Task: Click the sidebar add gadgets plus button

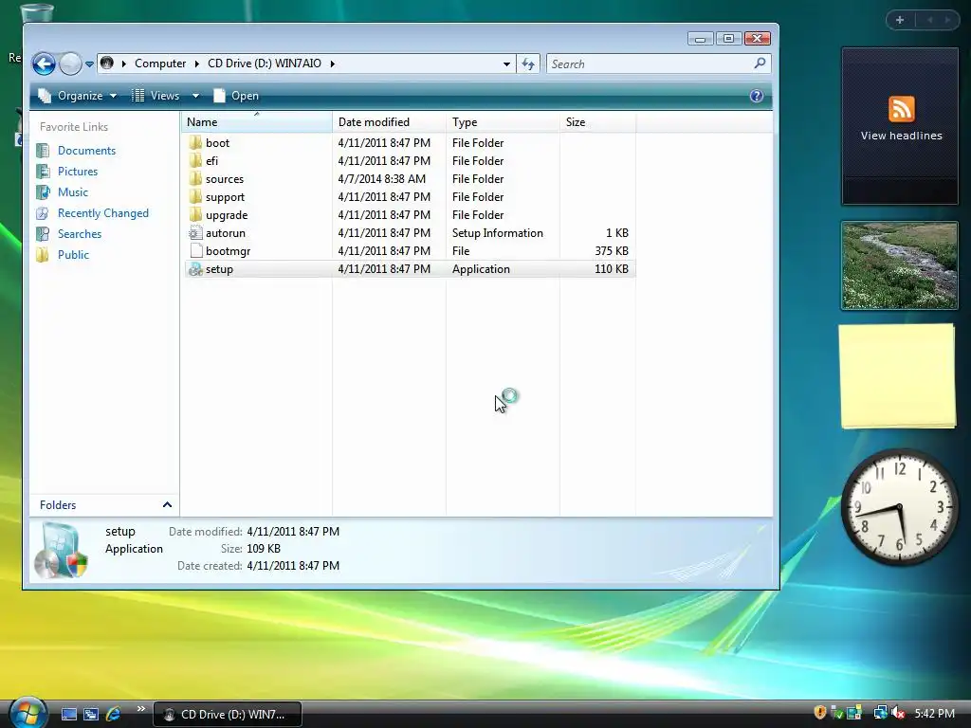Action: 900,20
